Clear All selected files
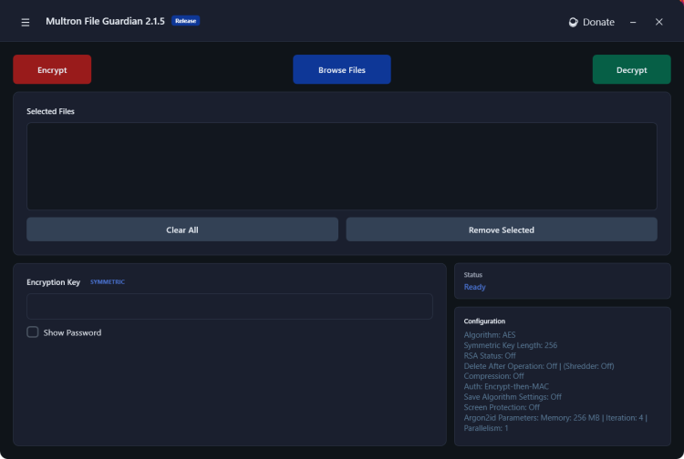The height and width of the screenshot is (459, 684). pyautogui.click(x=181, y=229)
